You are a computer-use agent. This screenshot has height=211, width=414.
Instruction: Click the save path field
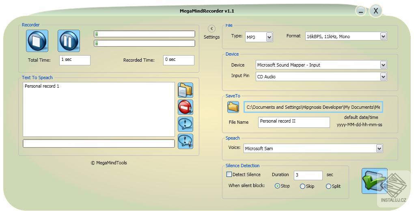coord(313,107)
